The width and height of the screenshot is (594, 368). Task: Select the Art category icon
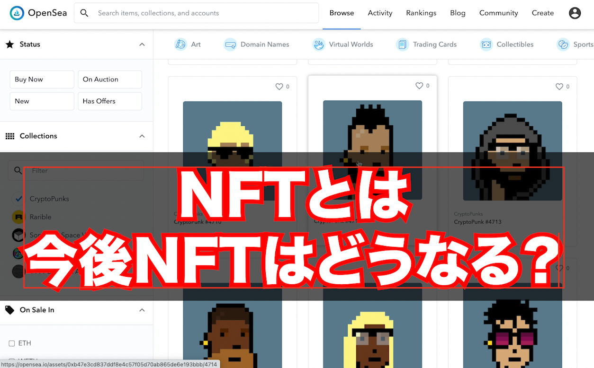(x=180, y=44)
